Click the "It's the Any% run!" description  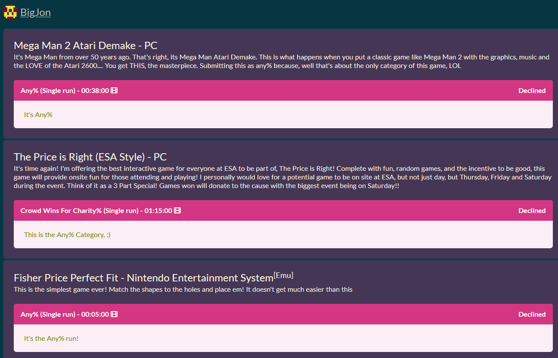(51, 338)
